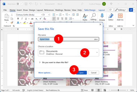This screenshot has width=137, height=92.
Task: Click the search magnifier in title bar
Action: coord(82,4)
